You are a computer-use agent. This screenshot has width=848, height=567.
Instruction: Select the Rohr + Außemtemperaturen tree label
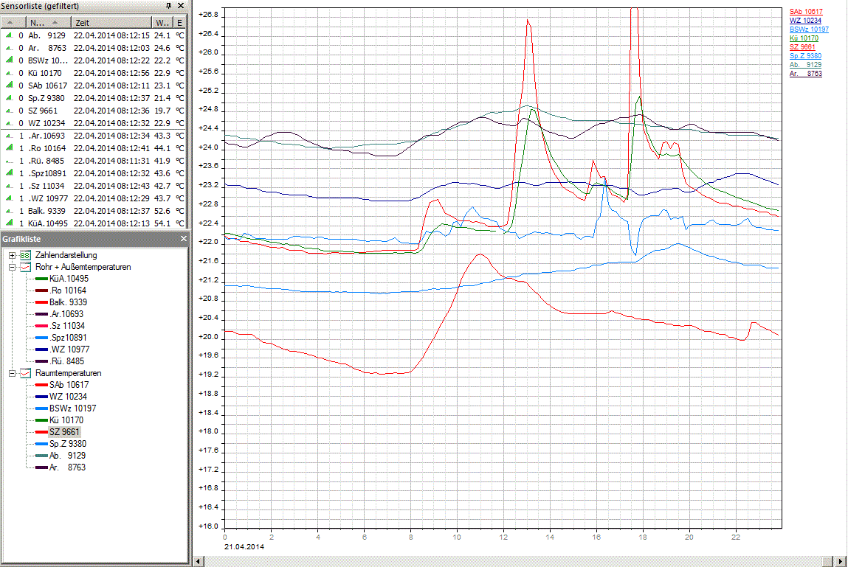pos(83,267)
